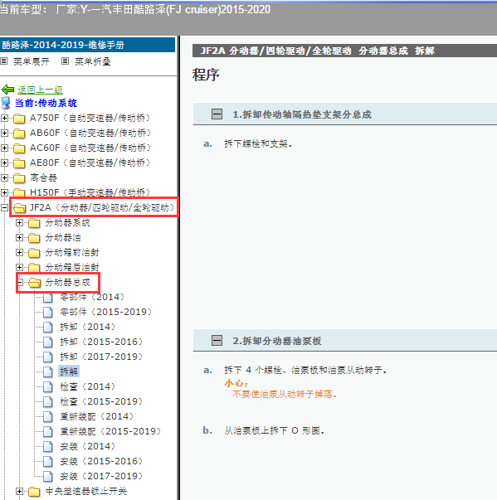The image size is (497, 500).
Task: Click the 菜单展开 button
Action: (32, 61)
